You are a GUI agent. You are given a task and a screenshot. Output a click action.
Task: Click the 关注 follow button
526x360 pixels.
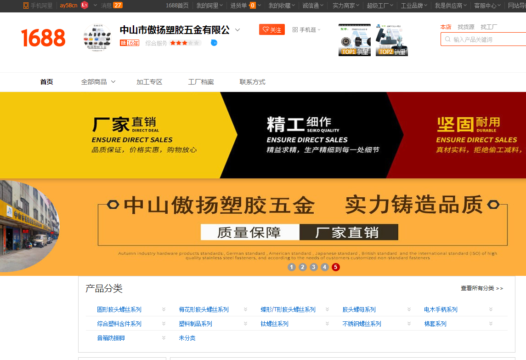[271, 29]
